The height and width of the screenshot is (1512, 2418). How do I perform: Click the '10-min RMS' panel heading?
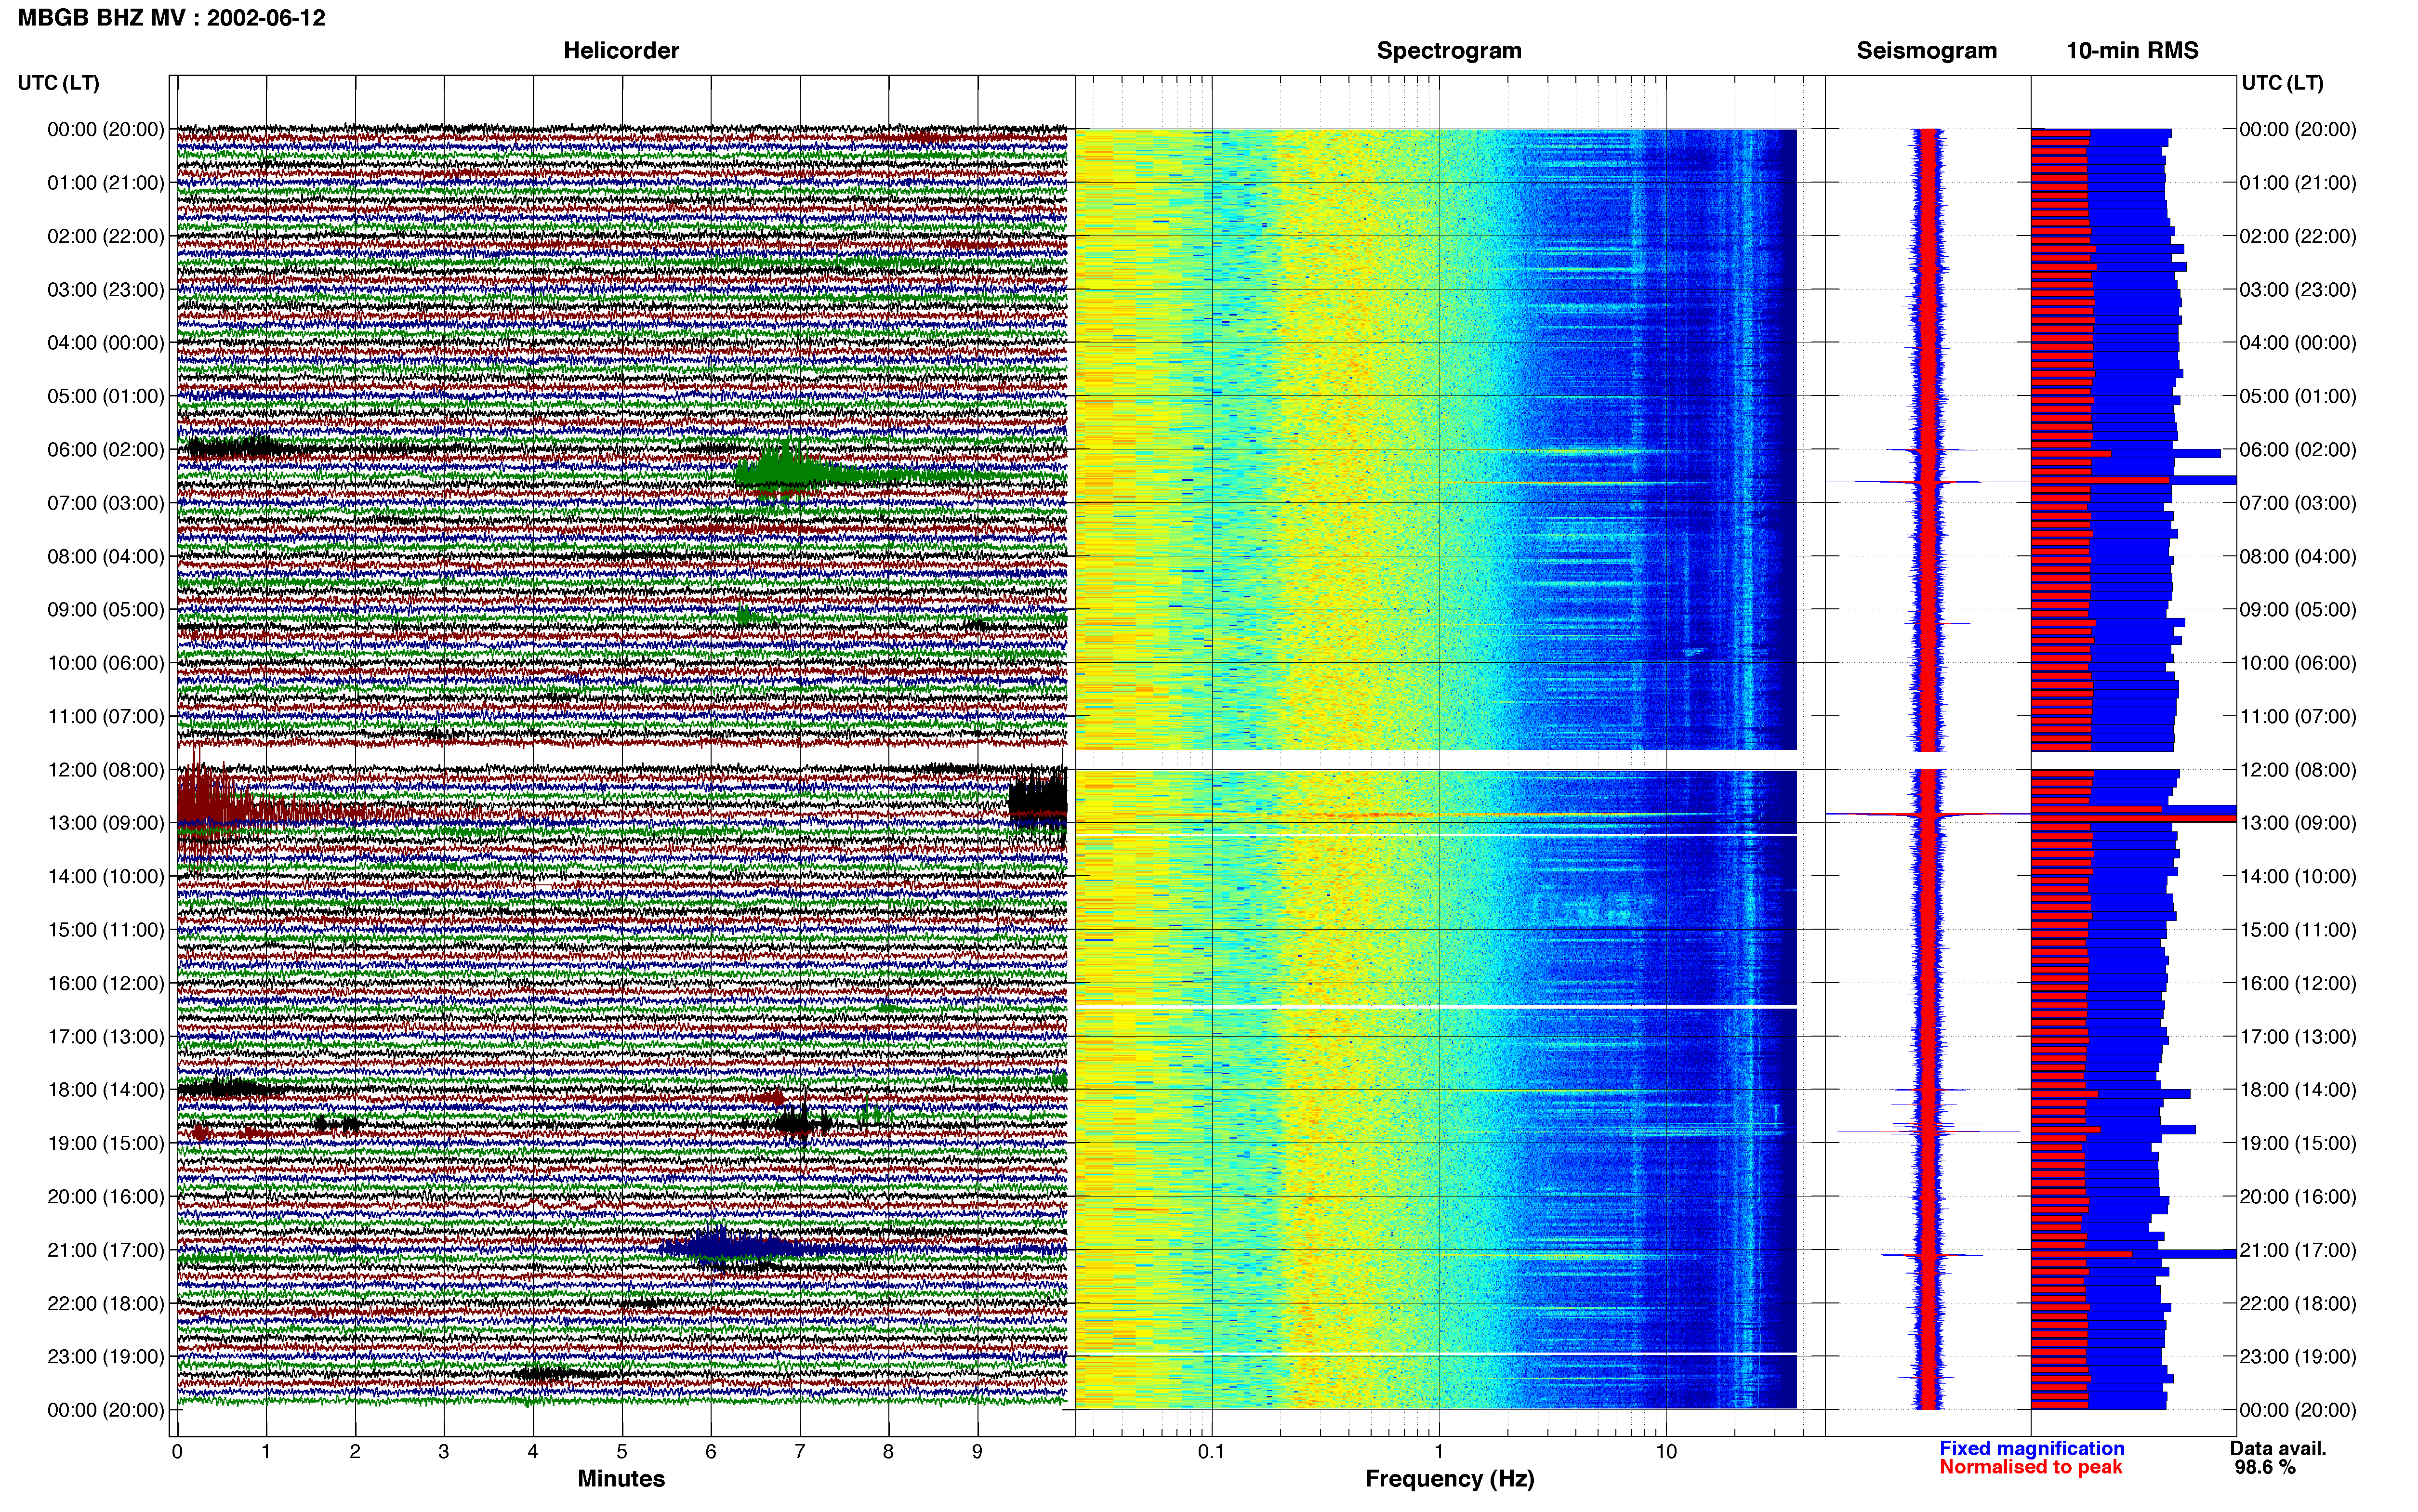click(2133, 50)
